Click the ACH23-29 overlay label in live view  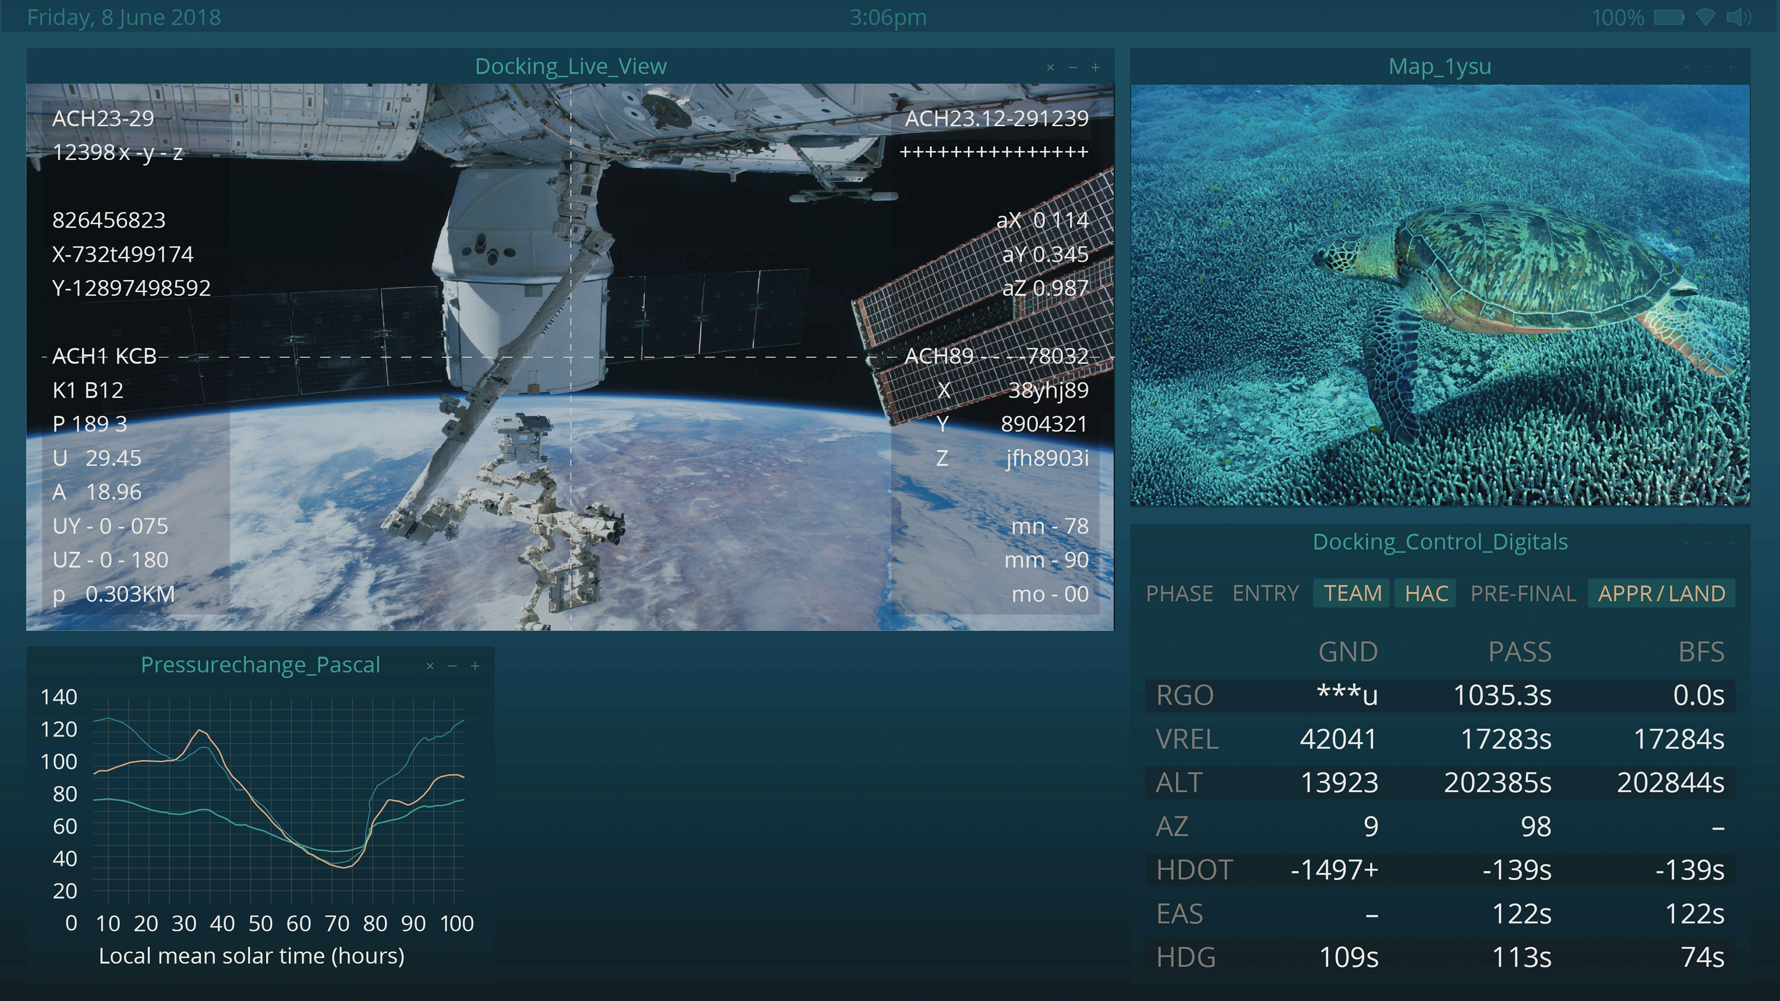click(x=104, y=118)
